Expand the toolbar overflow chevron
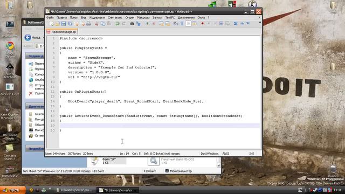Viewport: 345px width, 194px height. coord(260,23)
